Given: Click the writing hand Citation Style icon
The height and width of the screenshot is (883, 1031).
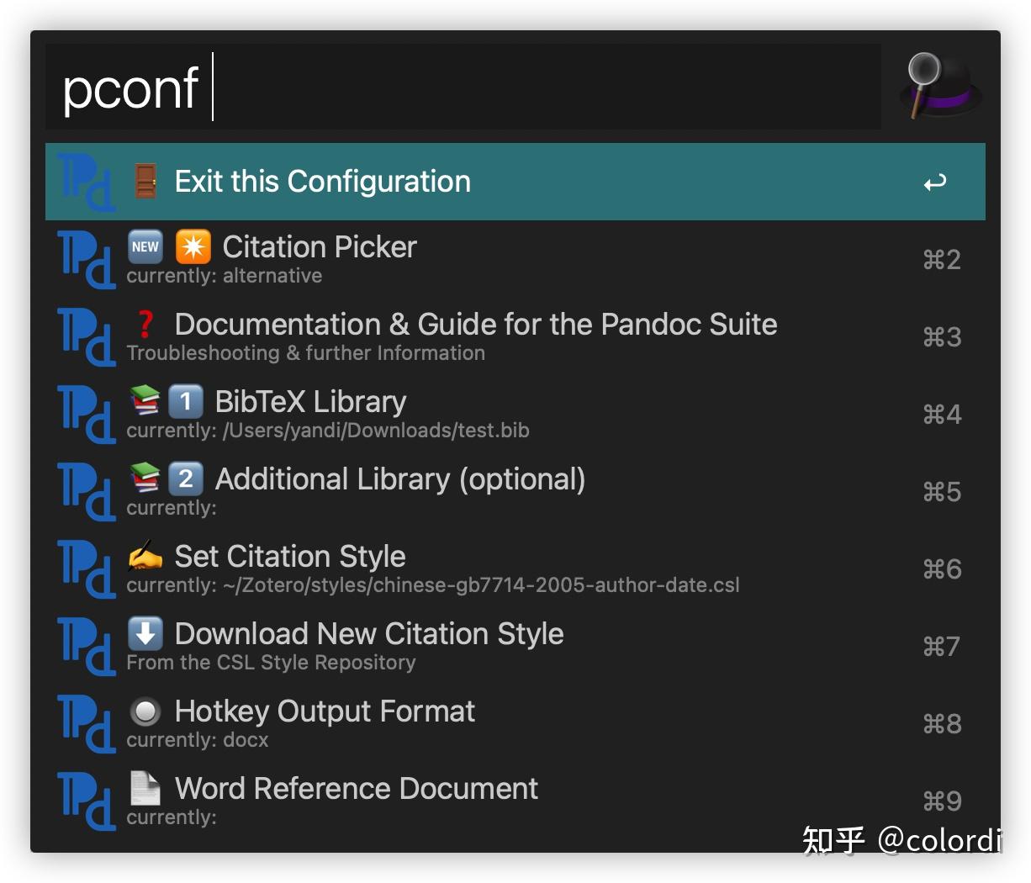Looking at the screenshot, I should point(145,556).
